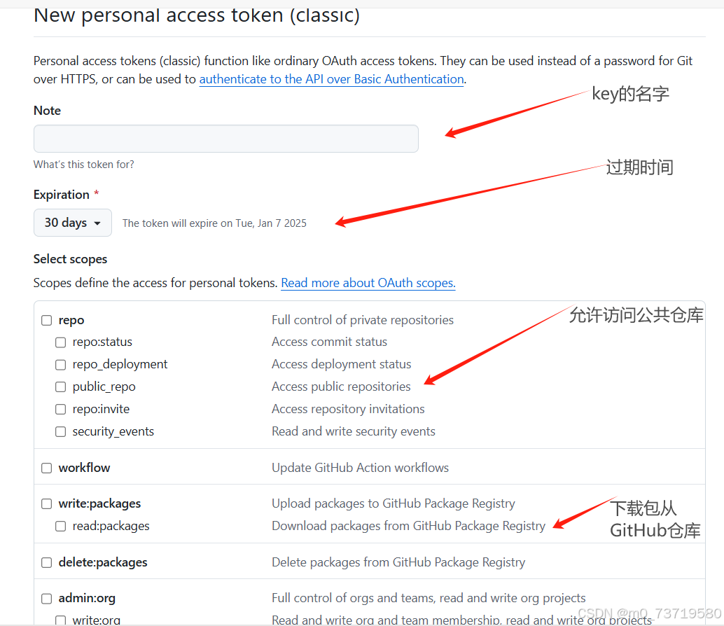The image size is (724, 626).
Task: Open the 30 days expiration dropdown
Action: [72, 223]
